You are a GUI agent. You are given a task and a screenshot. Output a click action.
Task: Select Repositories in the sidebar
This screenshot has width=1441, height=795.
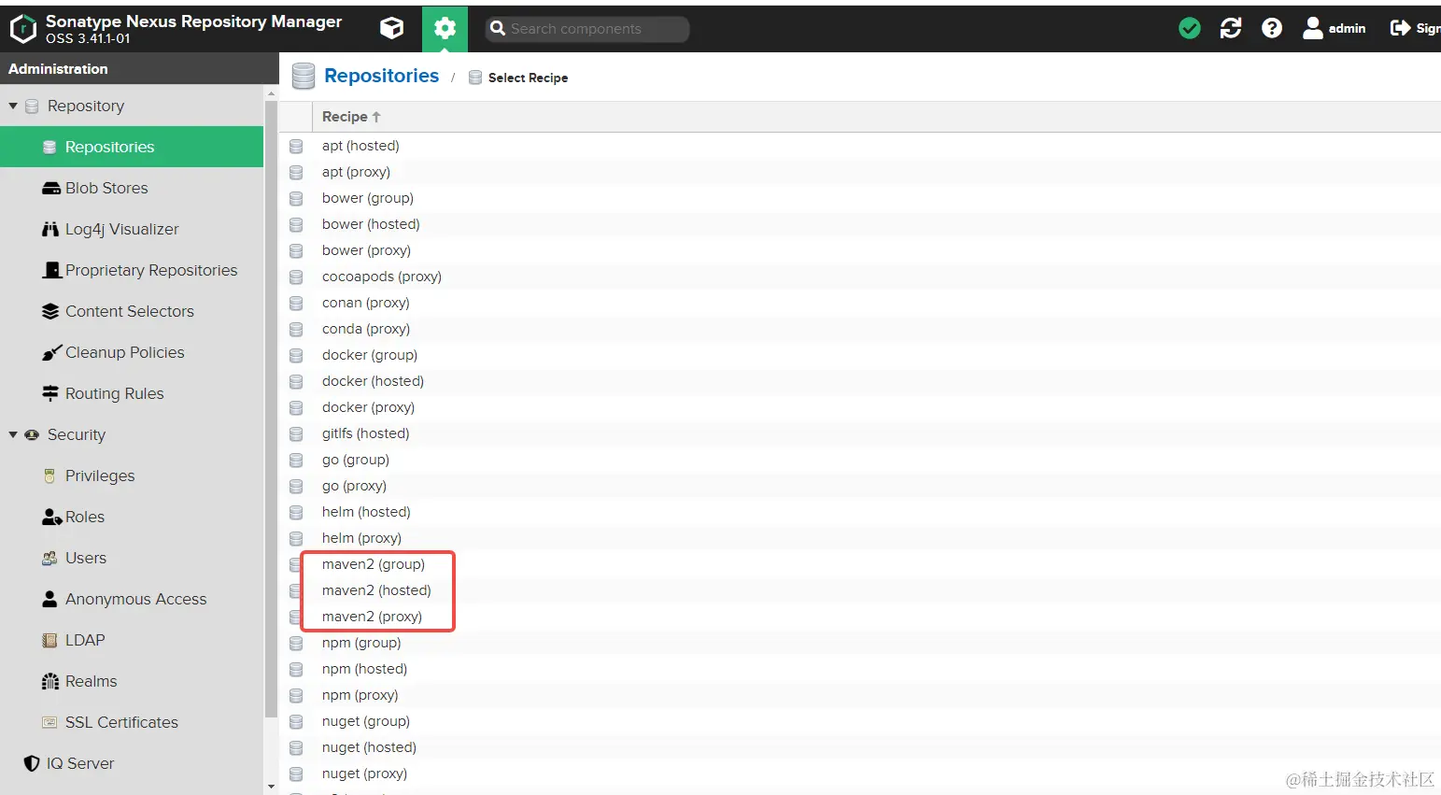[x=132, y=147]
